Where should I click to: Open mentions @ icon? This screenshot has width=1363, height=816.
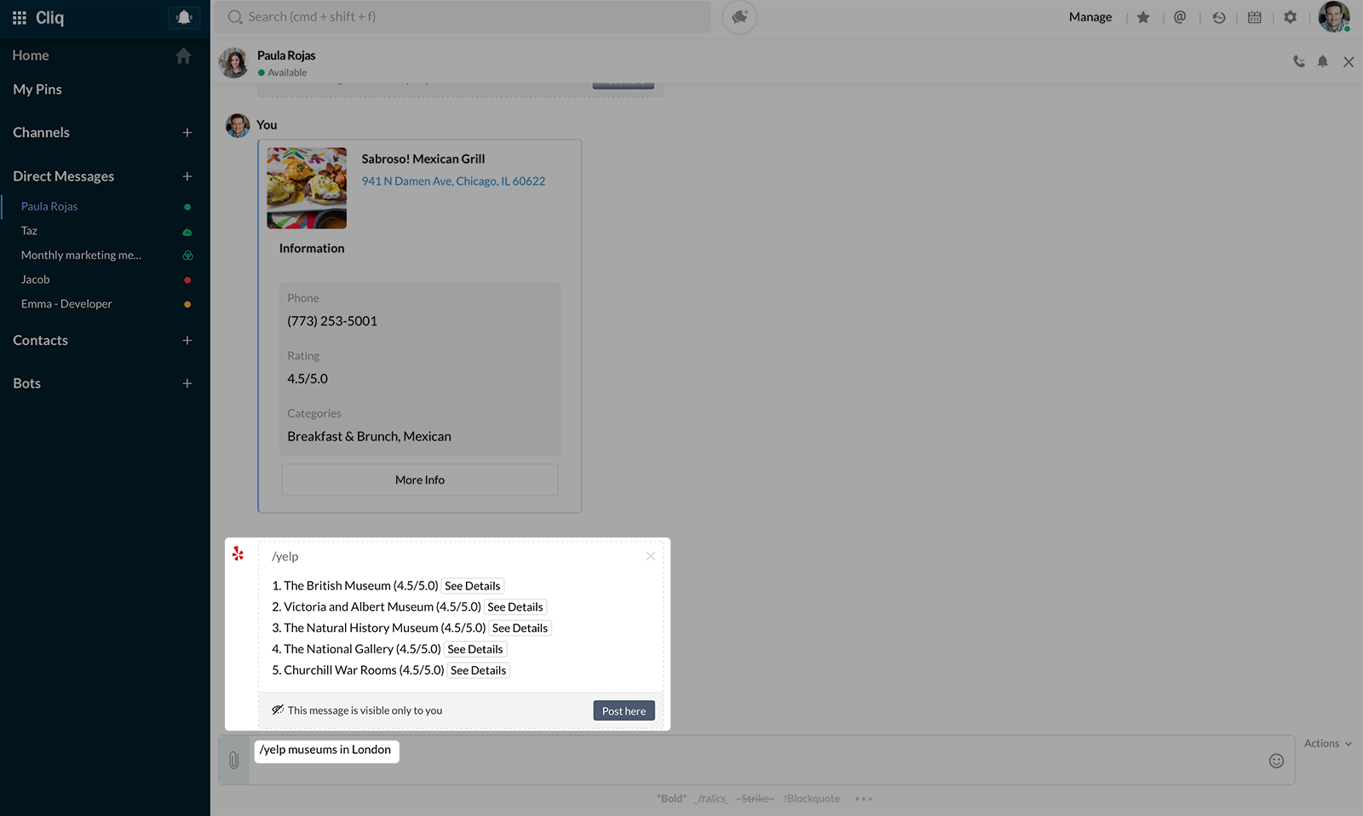1180,17
